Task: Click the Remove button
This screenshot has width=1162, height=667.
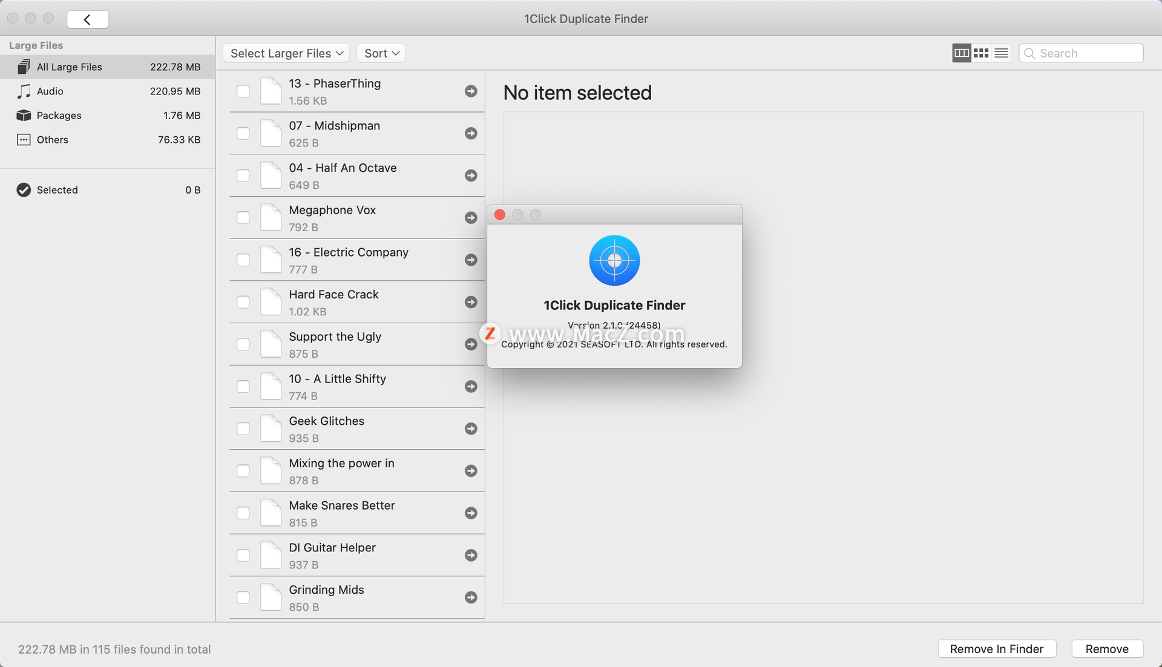Action: (x=1107, y=649)
